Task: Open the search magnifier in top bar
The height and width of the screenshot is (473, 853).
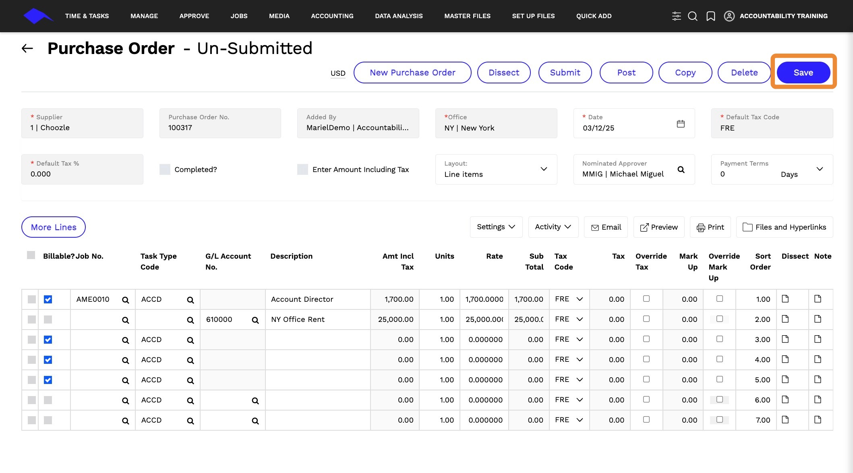Action: pos(693,16)
